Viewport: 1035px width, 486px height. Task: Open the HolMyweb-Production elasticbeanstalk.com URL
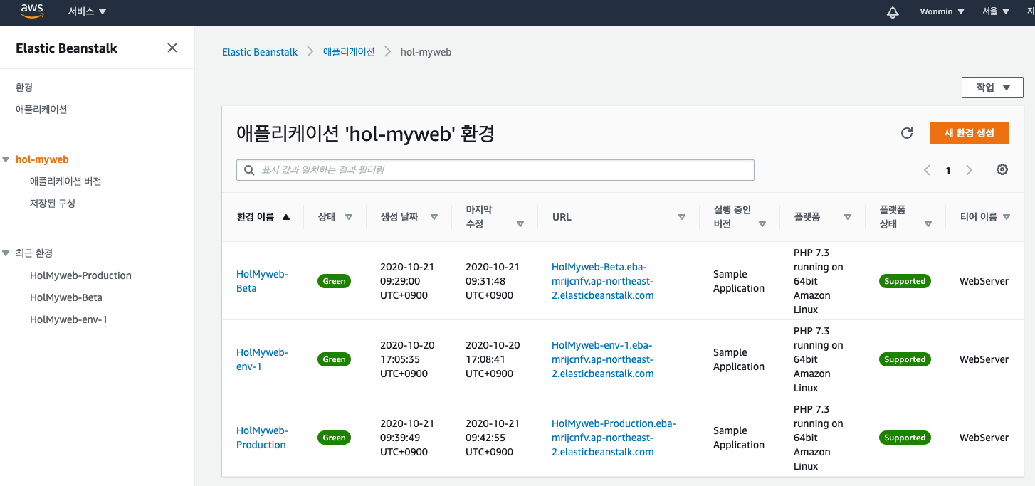(614, 438)
